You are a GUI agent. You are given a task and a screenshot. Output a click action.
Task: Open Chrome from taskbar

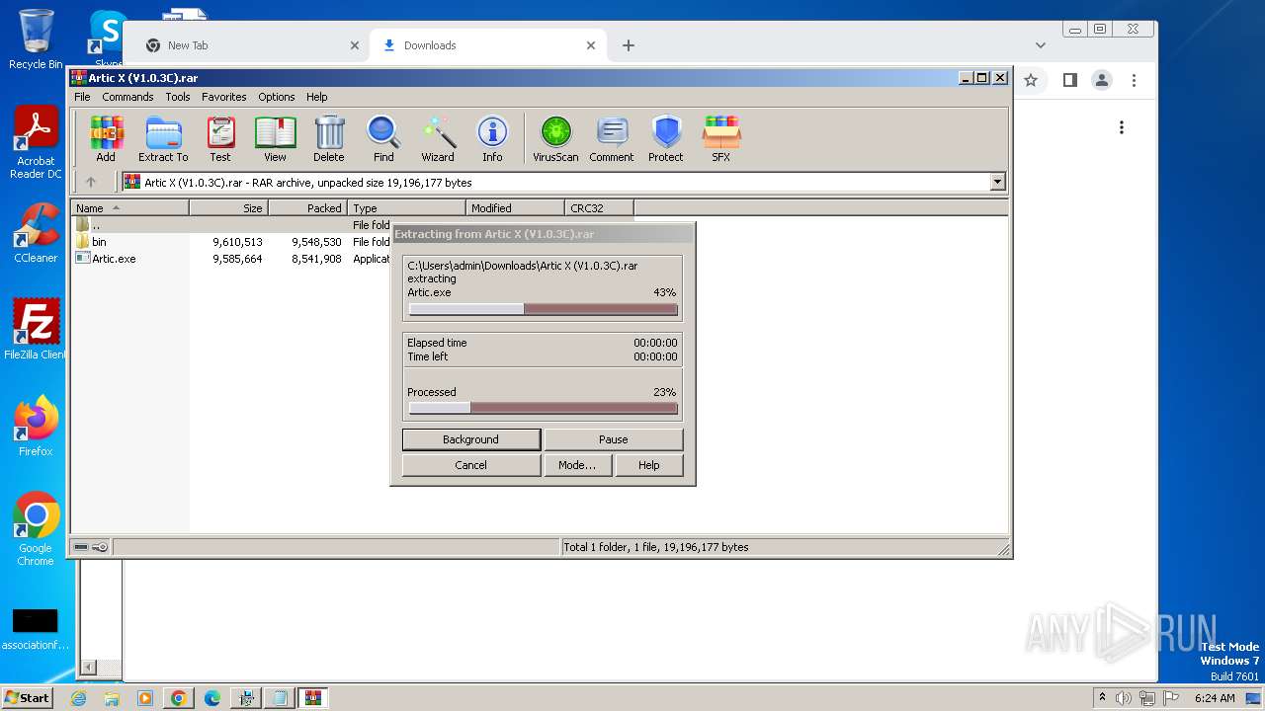click(x=178, y=698)
